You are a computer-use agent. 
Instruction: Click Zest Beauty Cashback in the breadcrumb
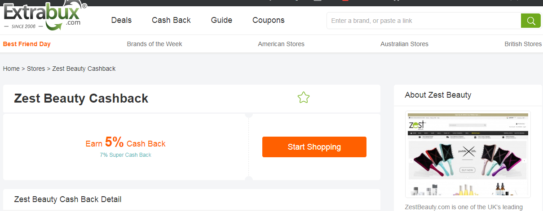coord(84,69)
